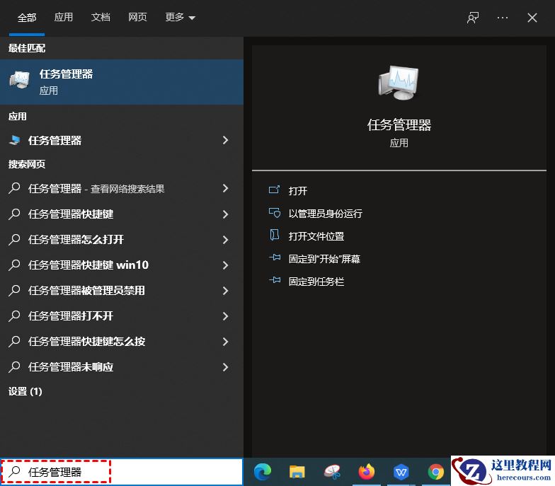555x486 pixels.
Task: Open Firefox from taskbar
Action: pos(367,471)
